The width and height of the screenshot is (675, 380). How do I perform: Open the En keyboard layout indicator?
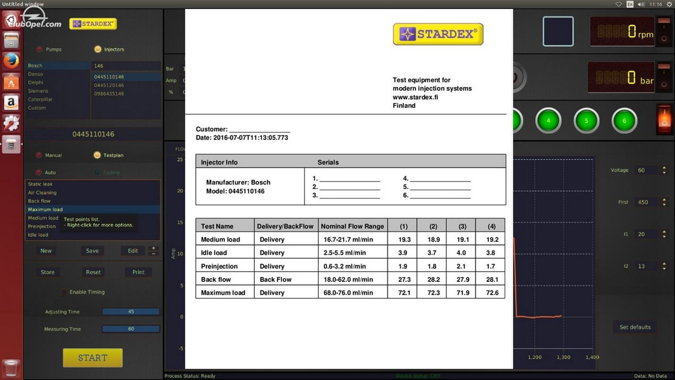(630, 4)
